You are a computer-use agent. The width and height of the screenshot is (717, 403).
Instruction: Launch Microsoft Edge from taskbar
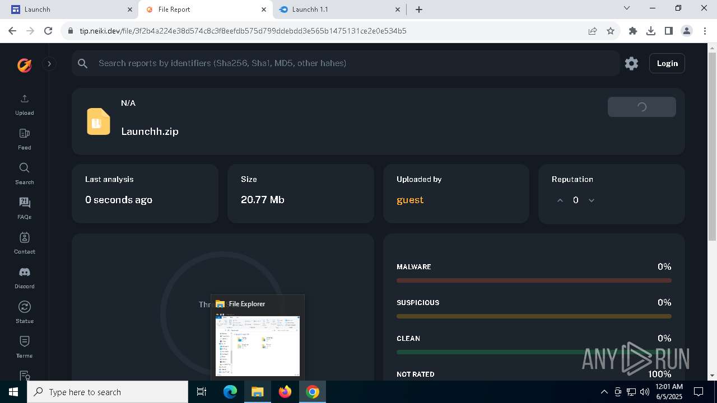[230, 392]
